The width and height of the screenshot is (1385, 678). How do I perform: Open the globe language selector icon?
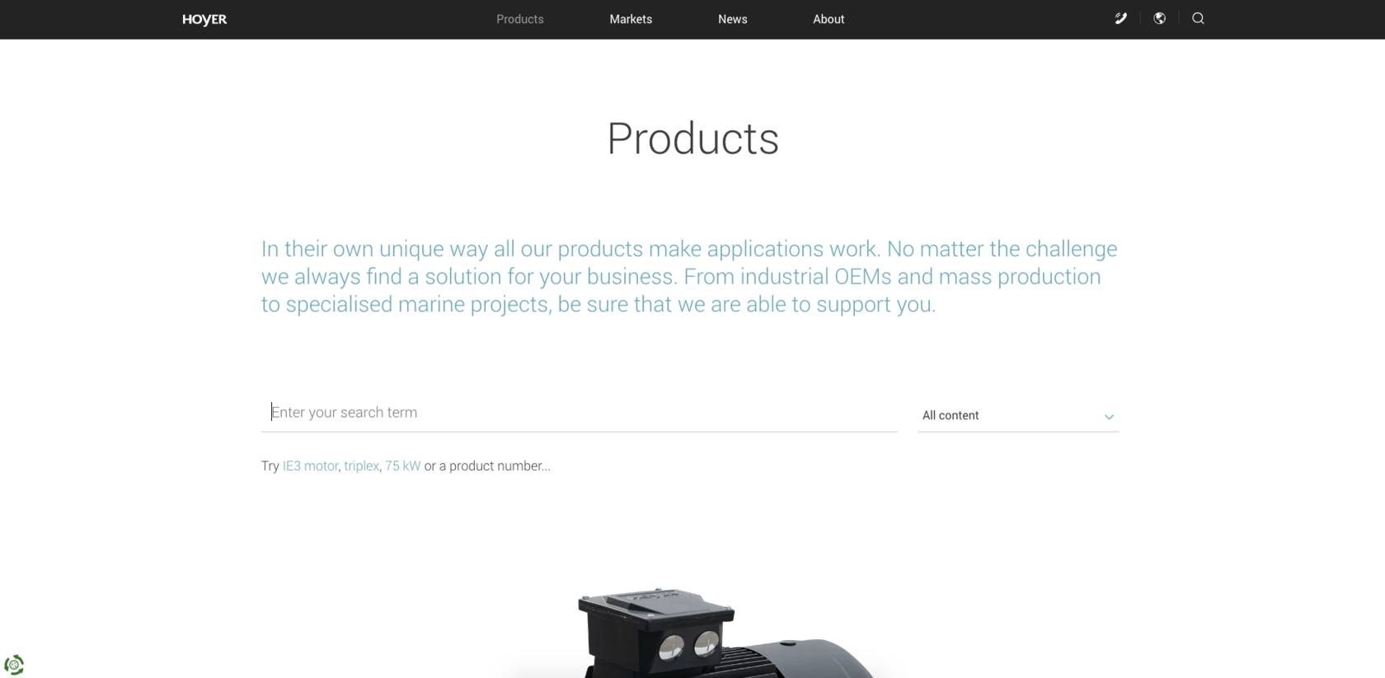point(1159,18)
